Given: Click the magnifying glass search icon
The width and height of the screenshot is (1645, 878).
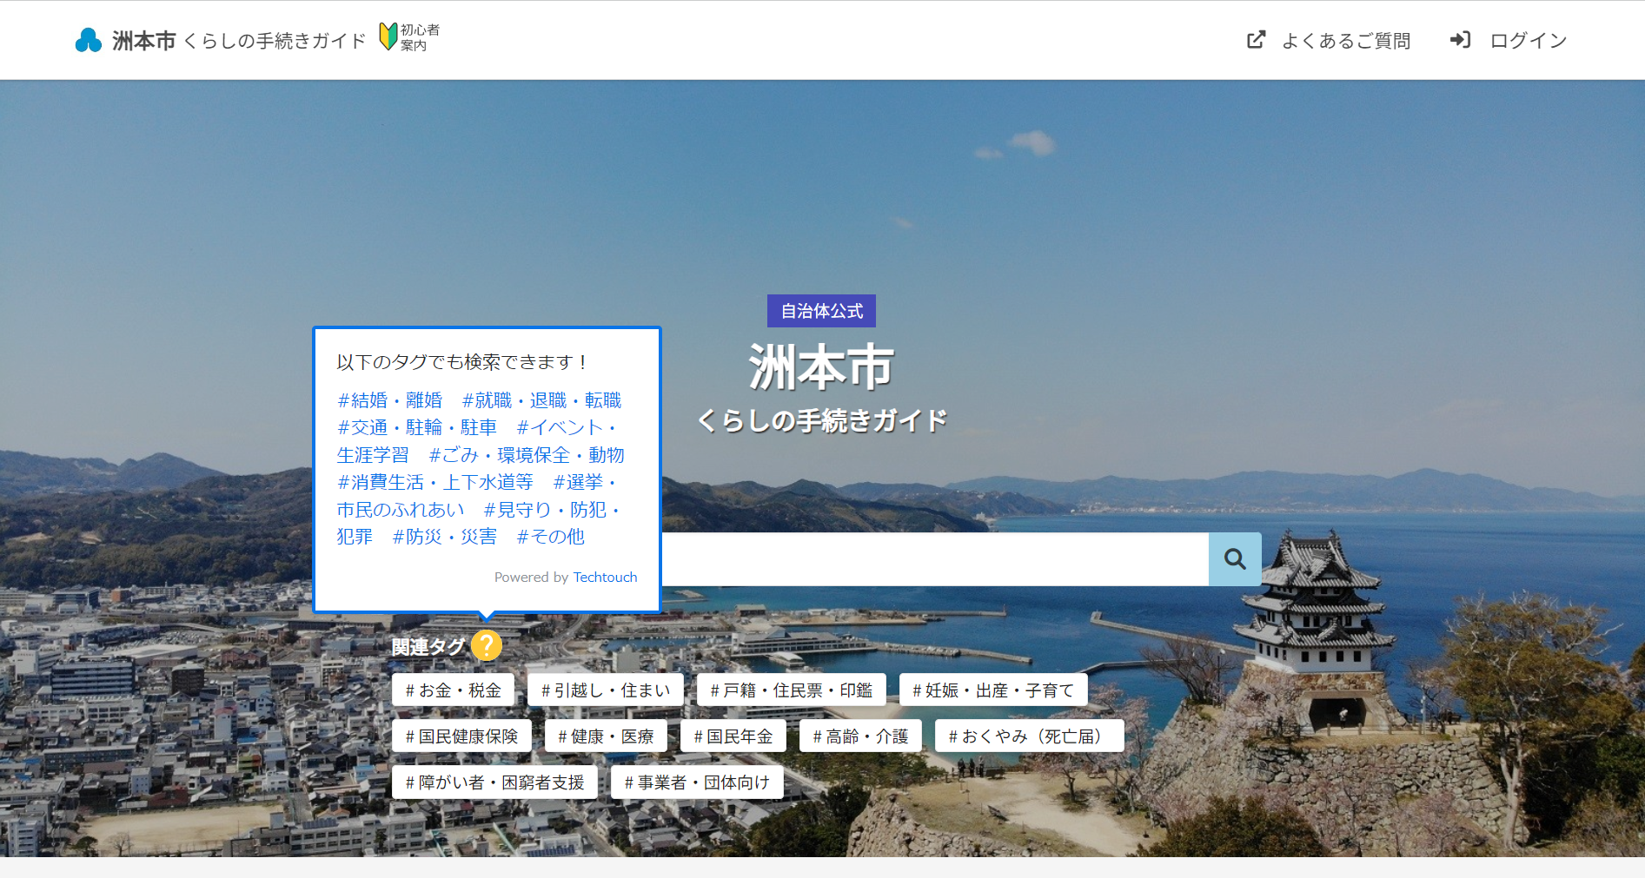Looking at the screenshot, I should (x=1234, y=558).
